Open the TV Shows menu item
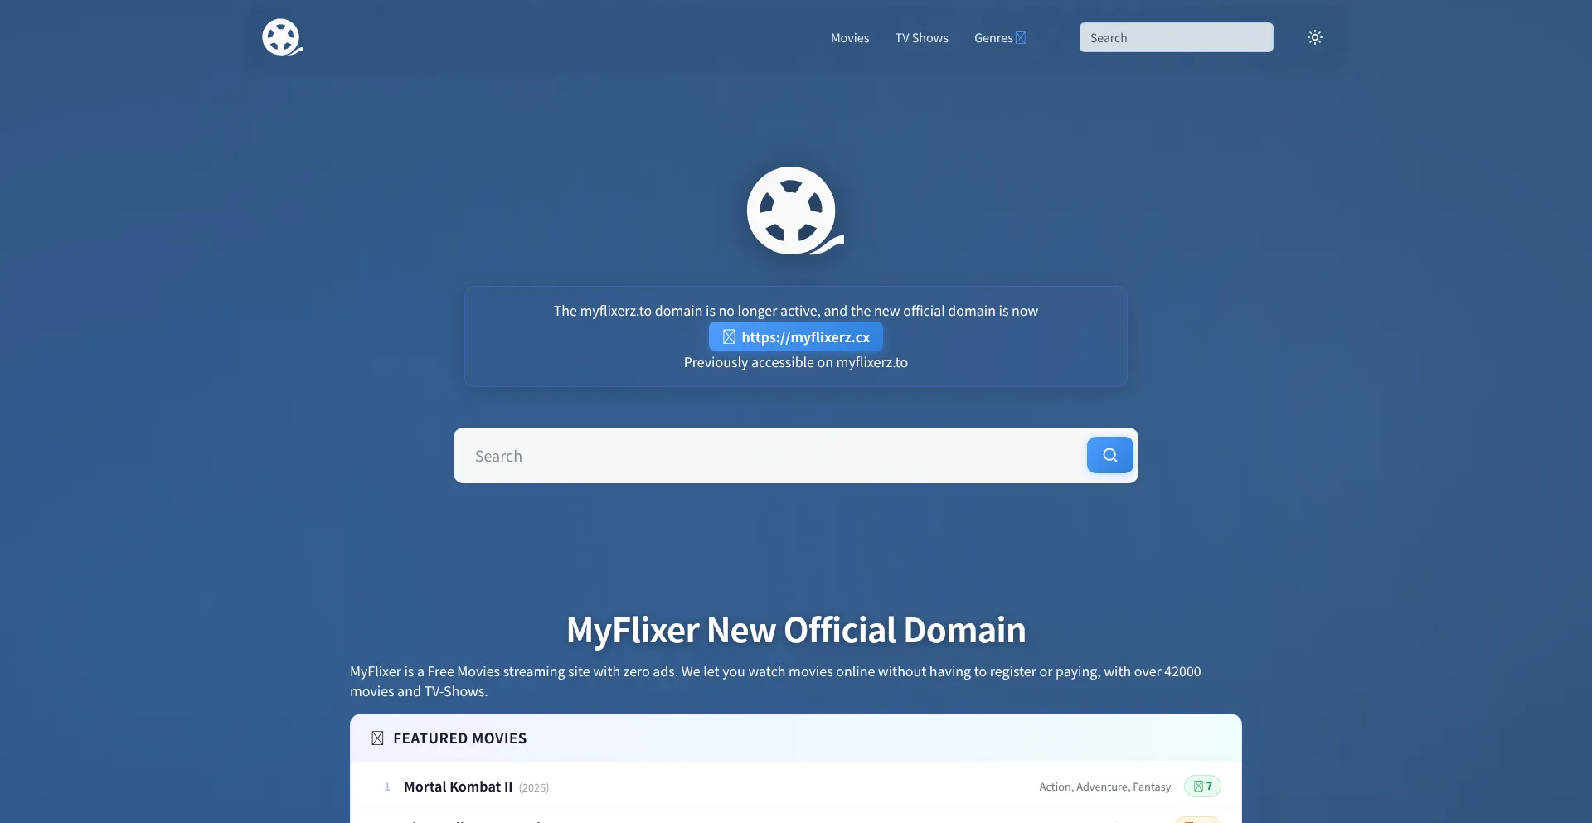Image resolution: width=1592 pixels, height=823 pixels. pyautogui.click(x=921, y=38)
